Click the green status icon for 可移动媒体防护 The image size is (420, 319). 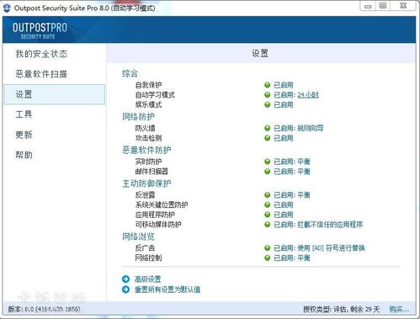click(x=268, y=225)
